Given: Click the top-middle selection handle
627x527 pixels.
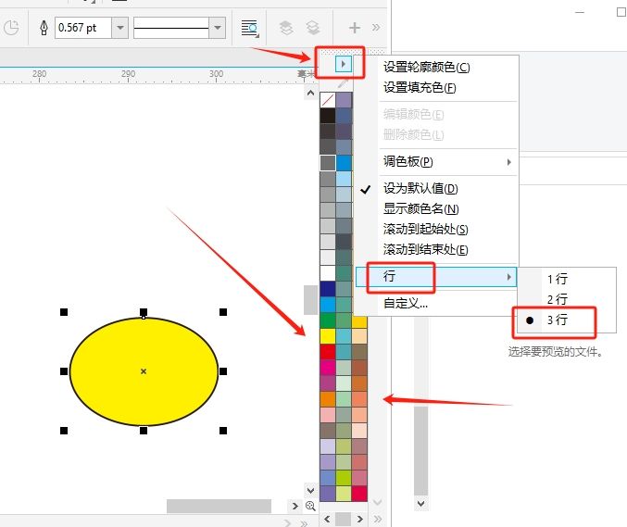Looking at the screenshot, I should (x=144, y=312).
